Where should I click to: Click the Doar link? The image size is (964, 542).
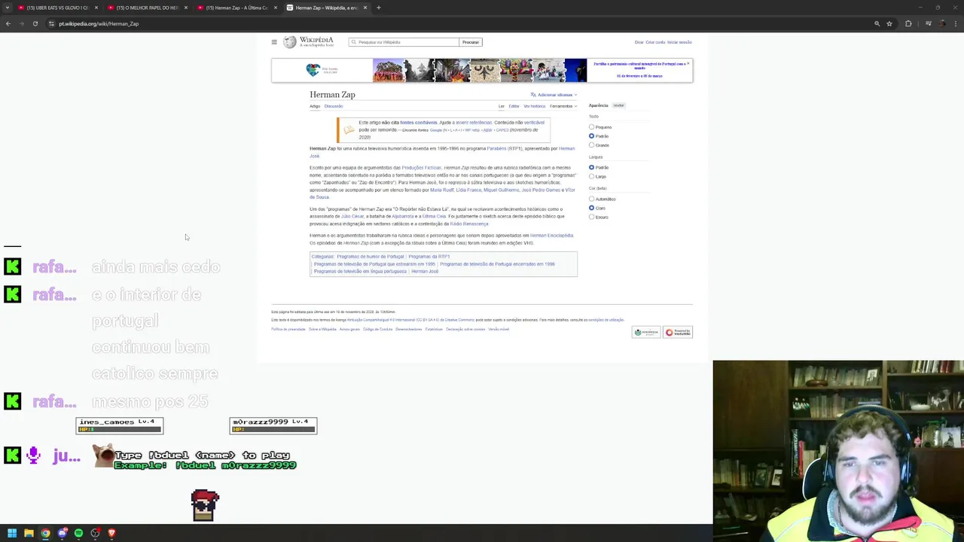point(639,42)
